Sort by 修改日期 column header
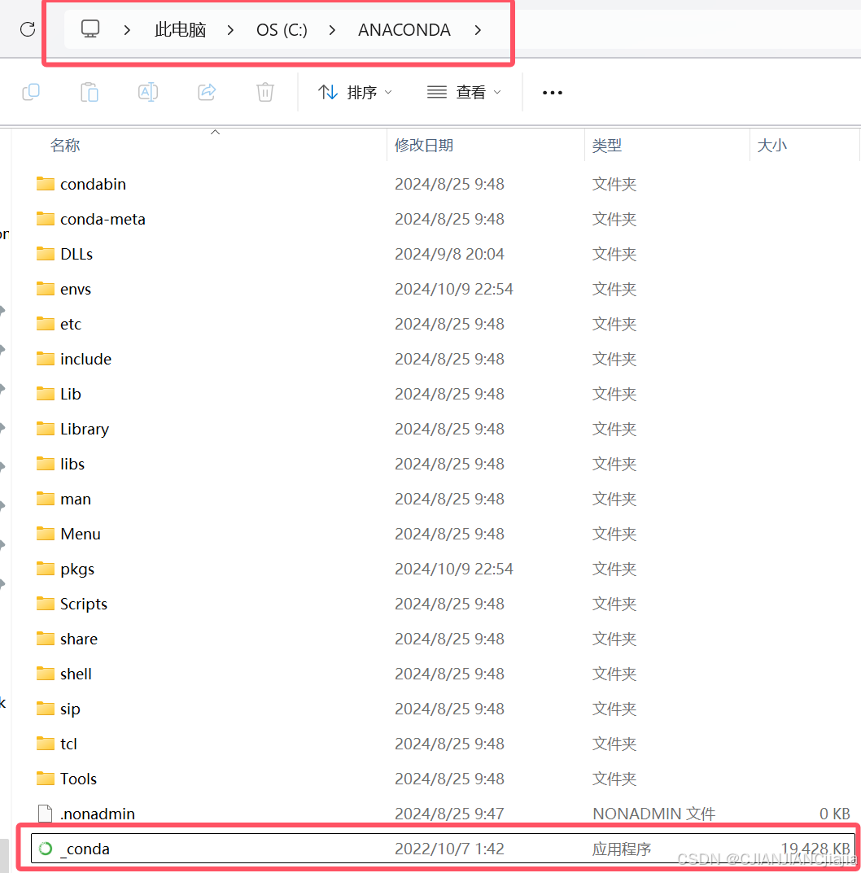The height and width of the screenshot is (873, 861). point(424,146)
